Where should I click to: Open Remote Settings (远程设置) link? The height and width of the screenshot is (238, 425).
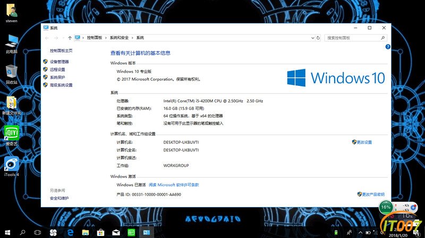[x=57, y=69]
